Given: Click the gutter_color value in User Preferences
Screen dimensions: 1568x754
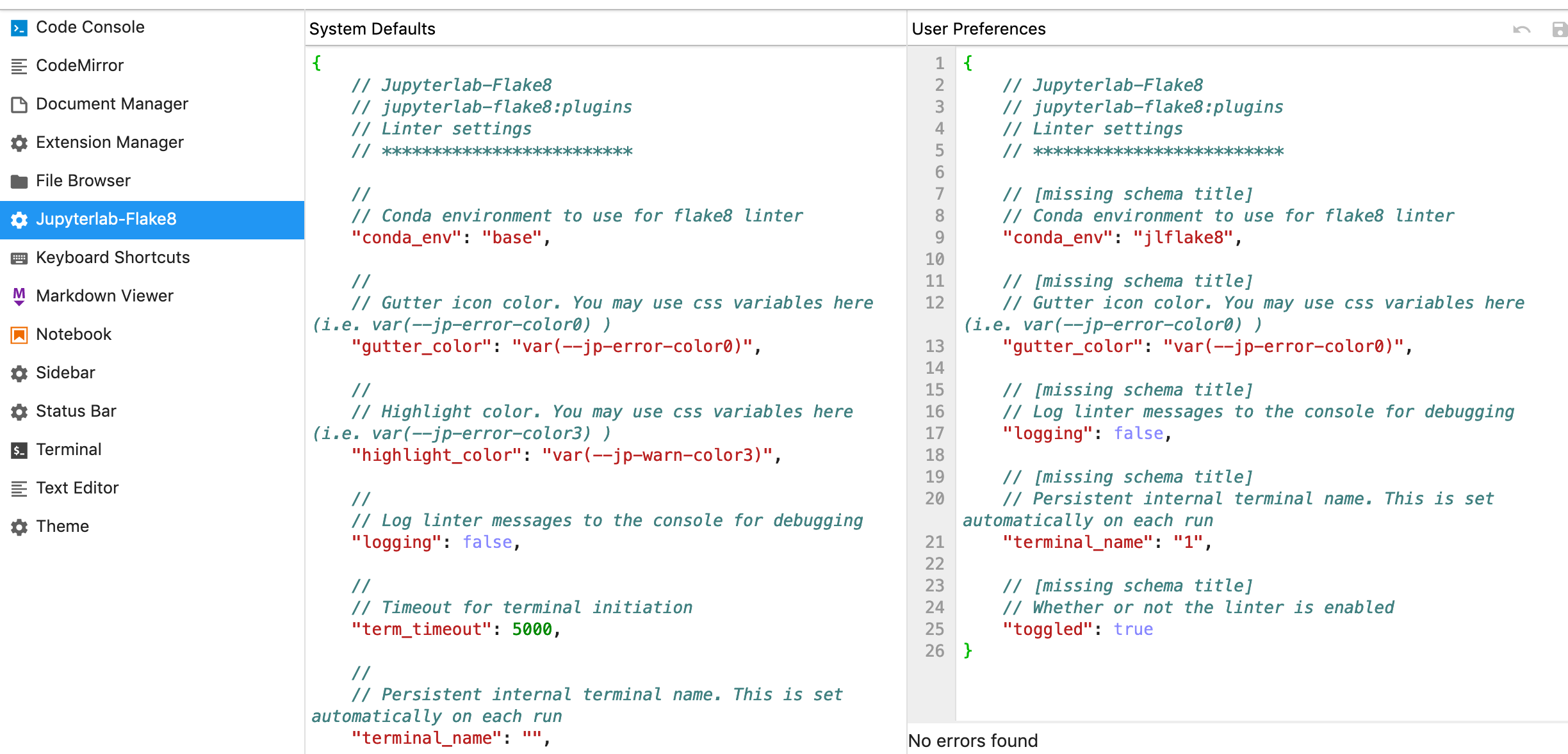Looking at the screenshot, I should 1284,346.
